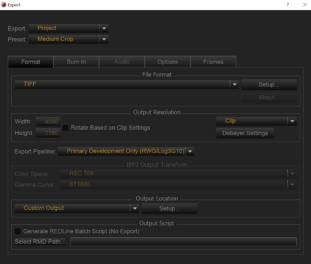Viewport: 311px width, 264px height.
Task: Click the RMD path text field
Action: click(183, 242)
